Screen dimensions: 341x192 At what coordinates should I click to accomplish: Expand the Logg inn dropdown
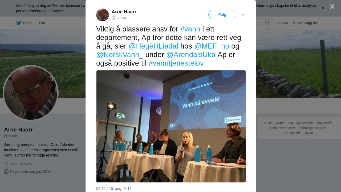click(x=312, y=23)
